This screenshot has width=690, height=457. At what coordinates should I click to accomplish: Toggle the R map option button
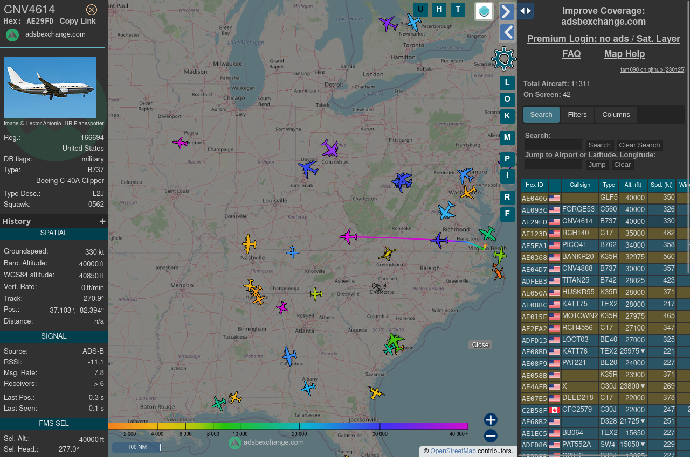(507, 198)
